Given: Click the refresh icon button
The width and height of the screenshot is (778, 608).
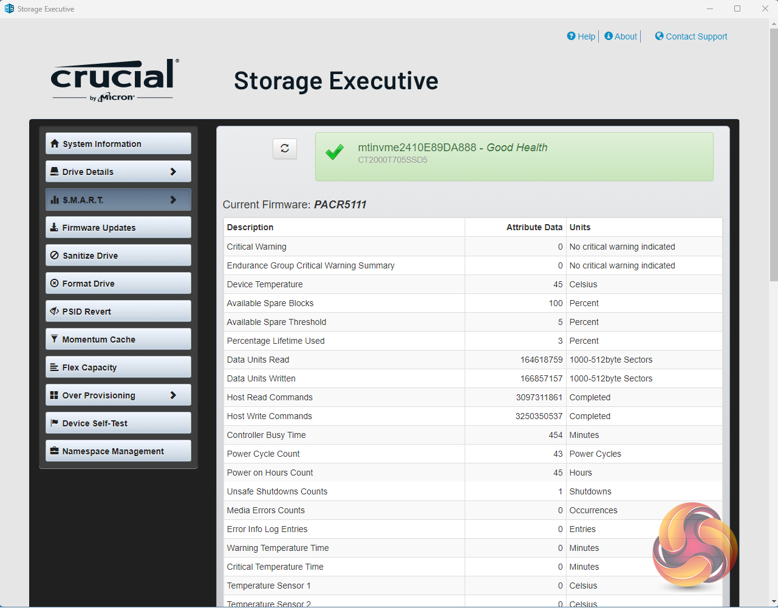Looking at the screenshot, I should [285, 149].
